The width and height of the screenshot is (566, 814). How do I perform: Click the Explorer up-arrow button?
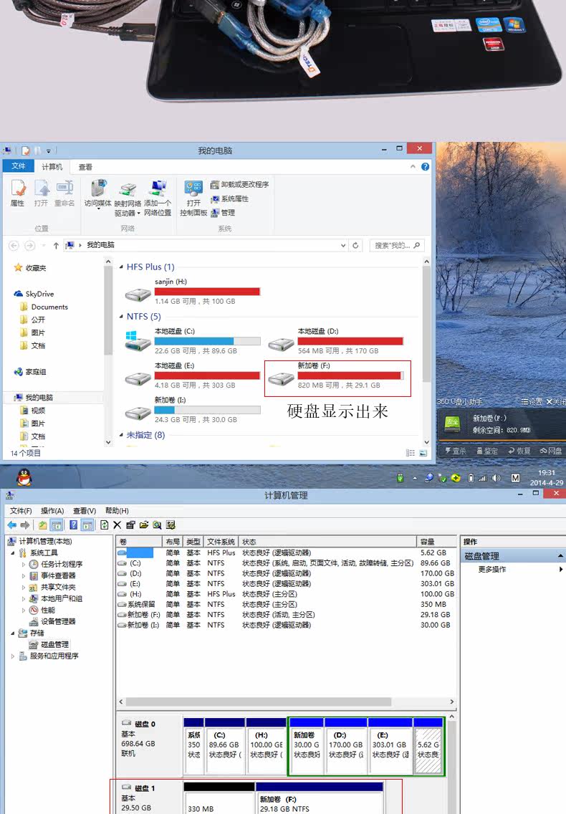pos(56,246)
